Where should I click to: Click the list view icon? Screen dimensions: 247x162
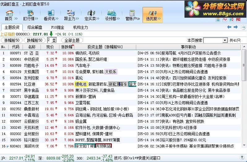coord(218,20)
